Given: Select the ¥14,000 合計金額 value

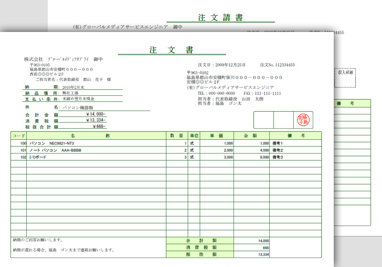Looking at the screenshot, I should point(95,114).
